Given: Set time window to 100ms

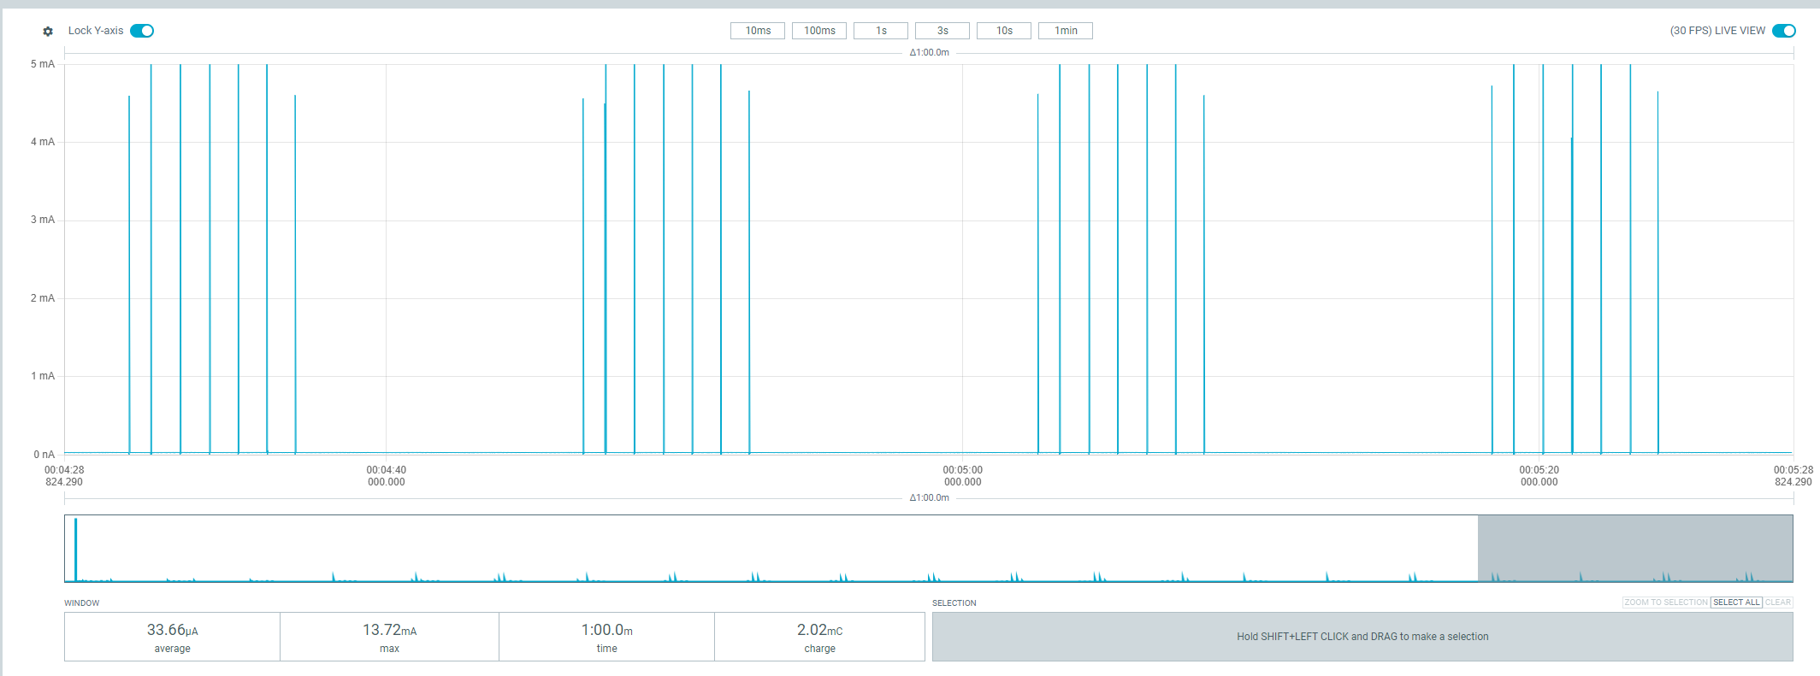Looking at the screenshot, I should tap(818, 31).
